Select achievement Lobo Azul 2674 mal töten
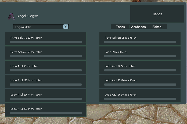 [140, 67]
